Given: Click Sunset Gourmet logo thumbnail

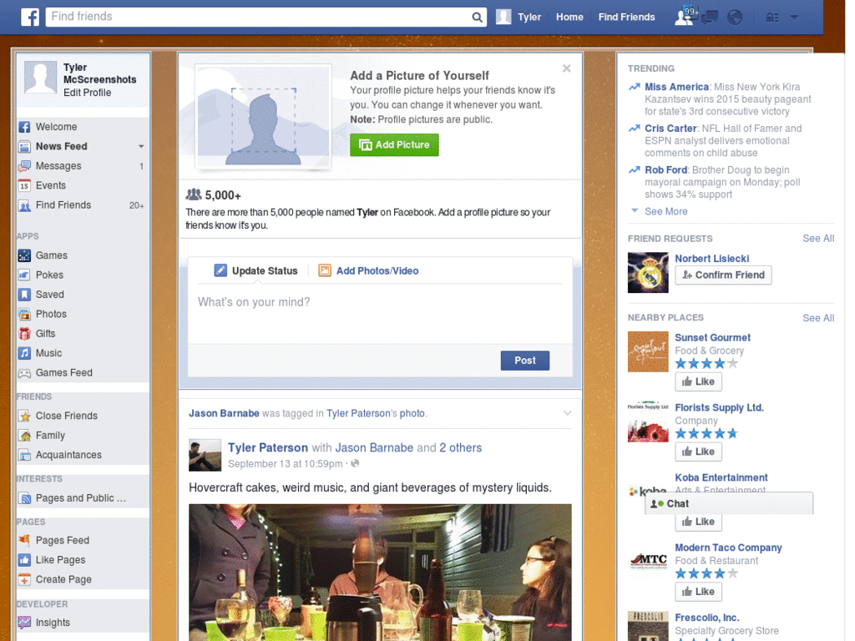Looking at the screenshot, I should (x=648, y=352).
